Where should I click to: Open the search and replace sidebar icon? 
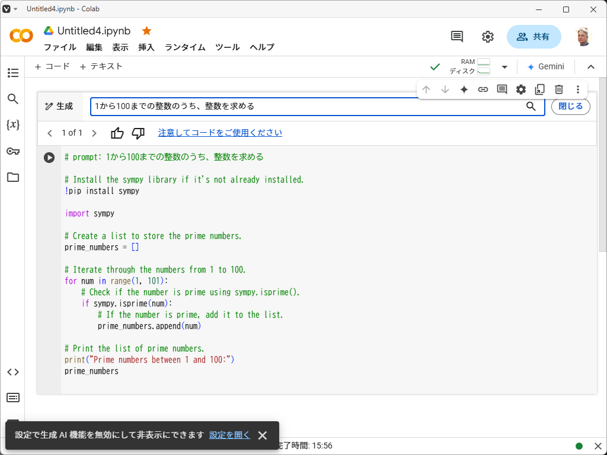click(13, 99)
